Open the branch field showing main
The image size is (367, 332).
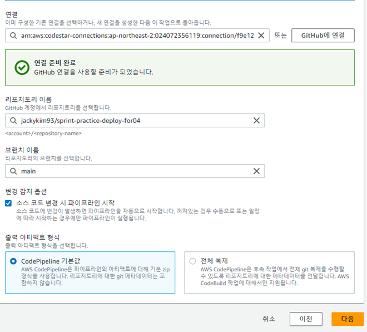(x=135, y=171)
